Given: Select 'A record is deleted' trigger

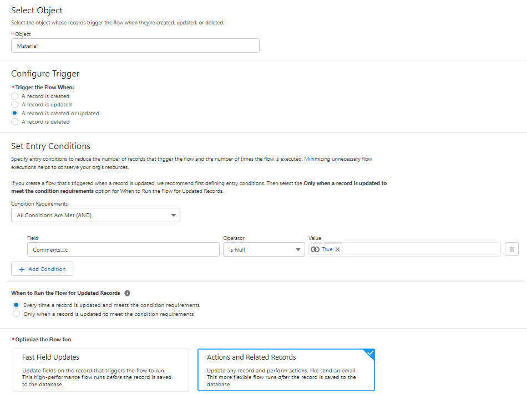Looking at the screenshot, I should [15, 122].
